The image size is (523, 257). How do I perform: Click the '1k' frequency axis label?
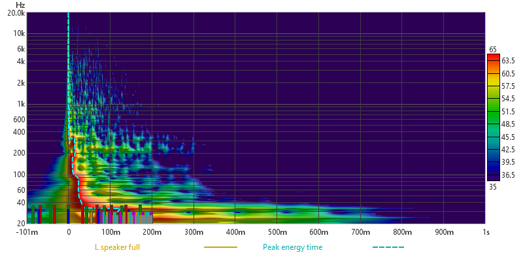(21, 104)
